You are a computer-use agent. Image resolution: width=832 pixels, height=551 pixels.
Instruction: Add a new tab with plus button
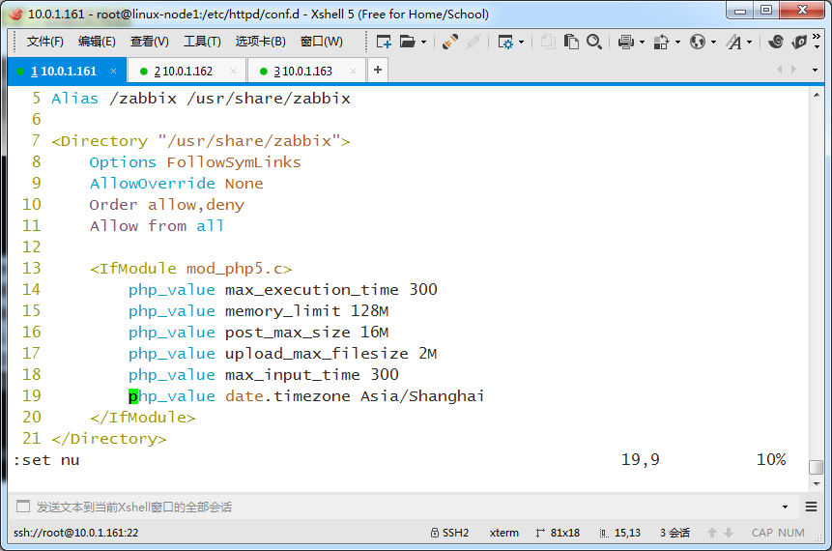377,70
